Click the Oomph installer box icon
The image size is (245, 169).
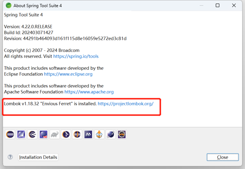click(99, 134)
